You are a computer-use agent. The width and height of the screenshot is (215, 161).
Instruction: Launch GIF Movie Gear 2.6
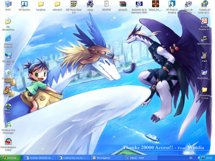73,4
